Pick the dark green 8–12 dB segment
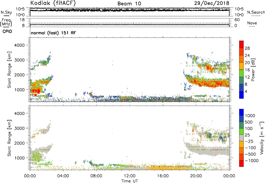Screen dimensions: 265x183 [x=241, y=81]
